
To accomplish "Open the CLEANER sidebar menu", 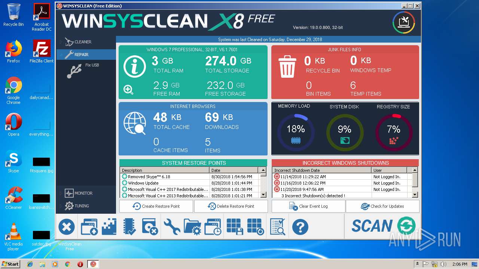I will (86, 42).
